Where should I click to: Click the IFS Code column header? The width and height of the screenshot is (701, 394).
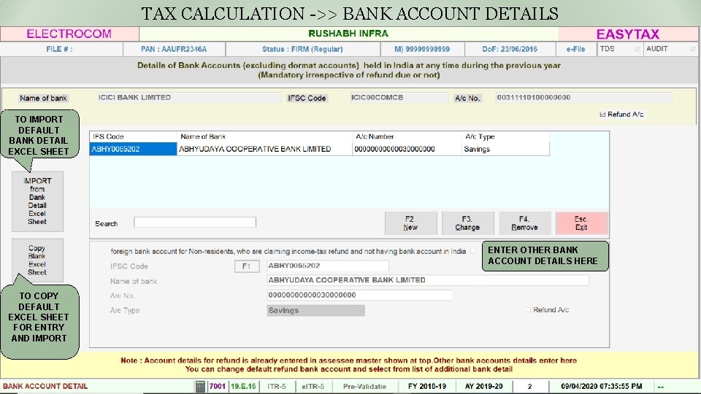pyautogui.click(x=133, y=136)
